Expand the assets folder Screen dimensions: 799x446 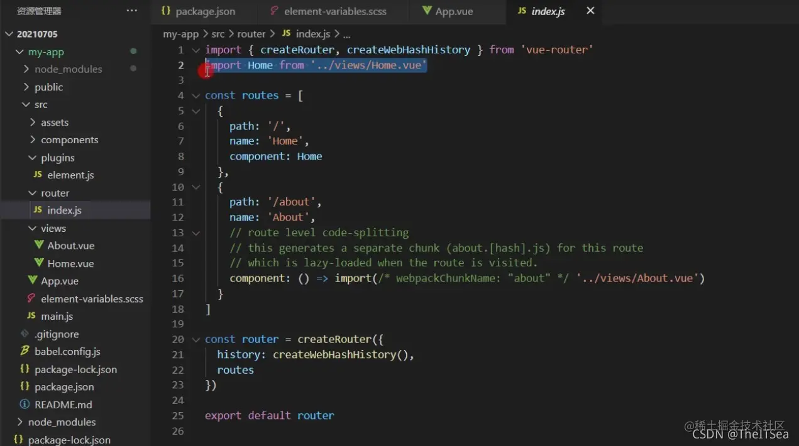tap(33, 122)
